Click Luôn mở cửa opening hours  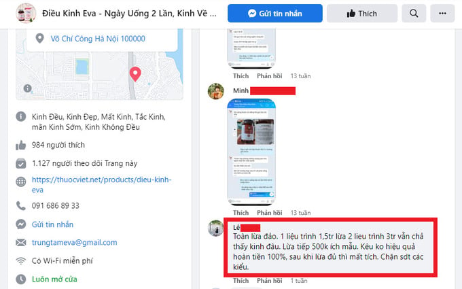54,279
